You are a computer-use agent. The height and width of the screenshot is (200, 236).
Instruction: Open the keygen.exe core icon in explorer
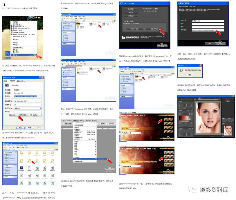click(136, 77)
